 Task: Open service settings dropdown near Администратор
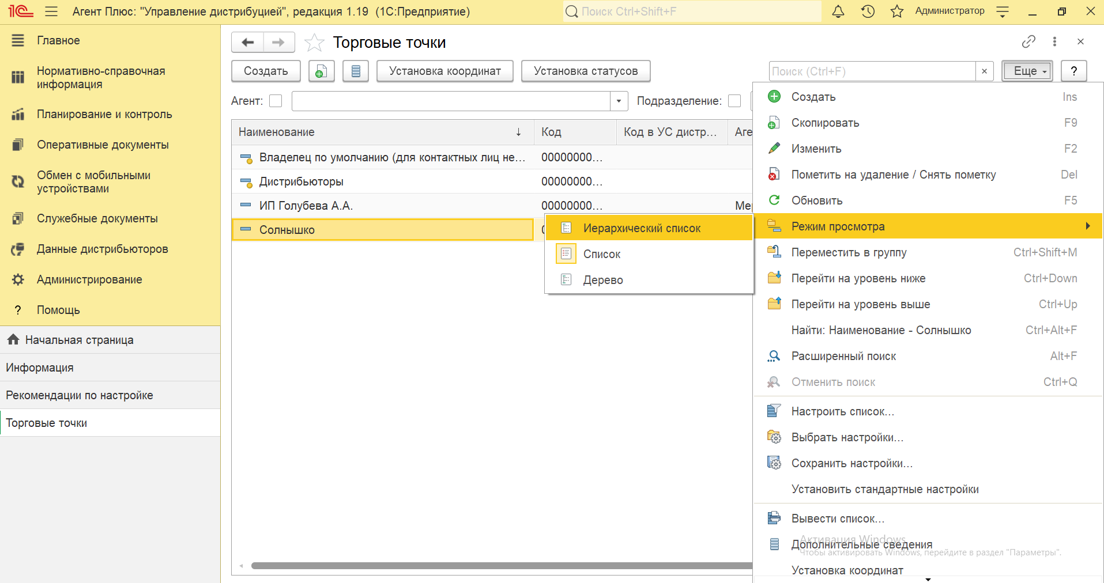tap(1003, 12)
